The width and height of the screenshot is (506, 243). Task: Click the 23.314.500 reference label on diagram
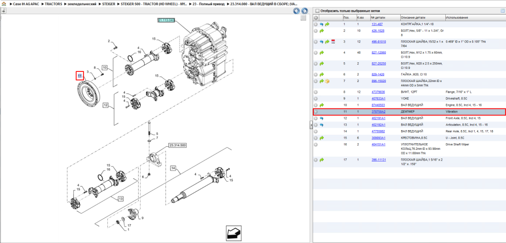coord(178,145)
